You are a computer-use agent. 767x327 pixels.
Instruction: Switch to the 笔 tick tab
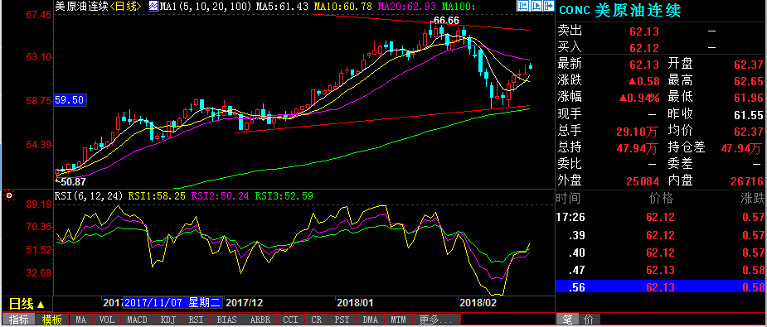tap(567, 320)
